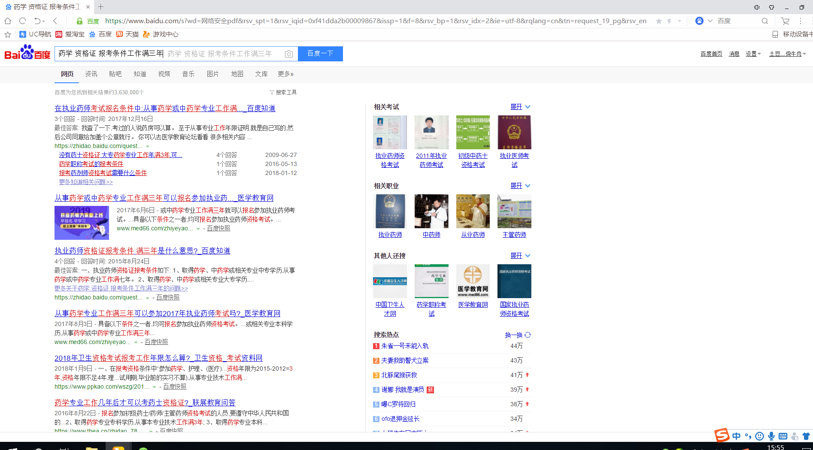This screenshot has width=813, height=450.
Task: Reload the page with the refresh icon
Action: click(x=23, y=21)
